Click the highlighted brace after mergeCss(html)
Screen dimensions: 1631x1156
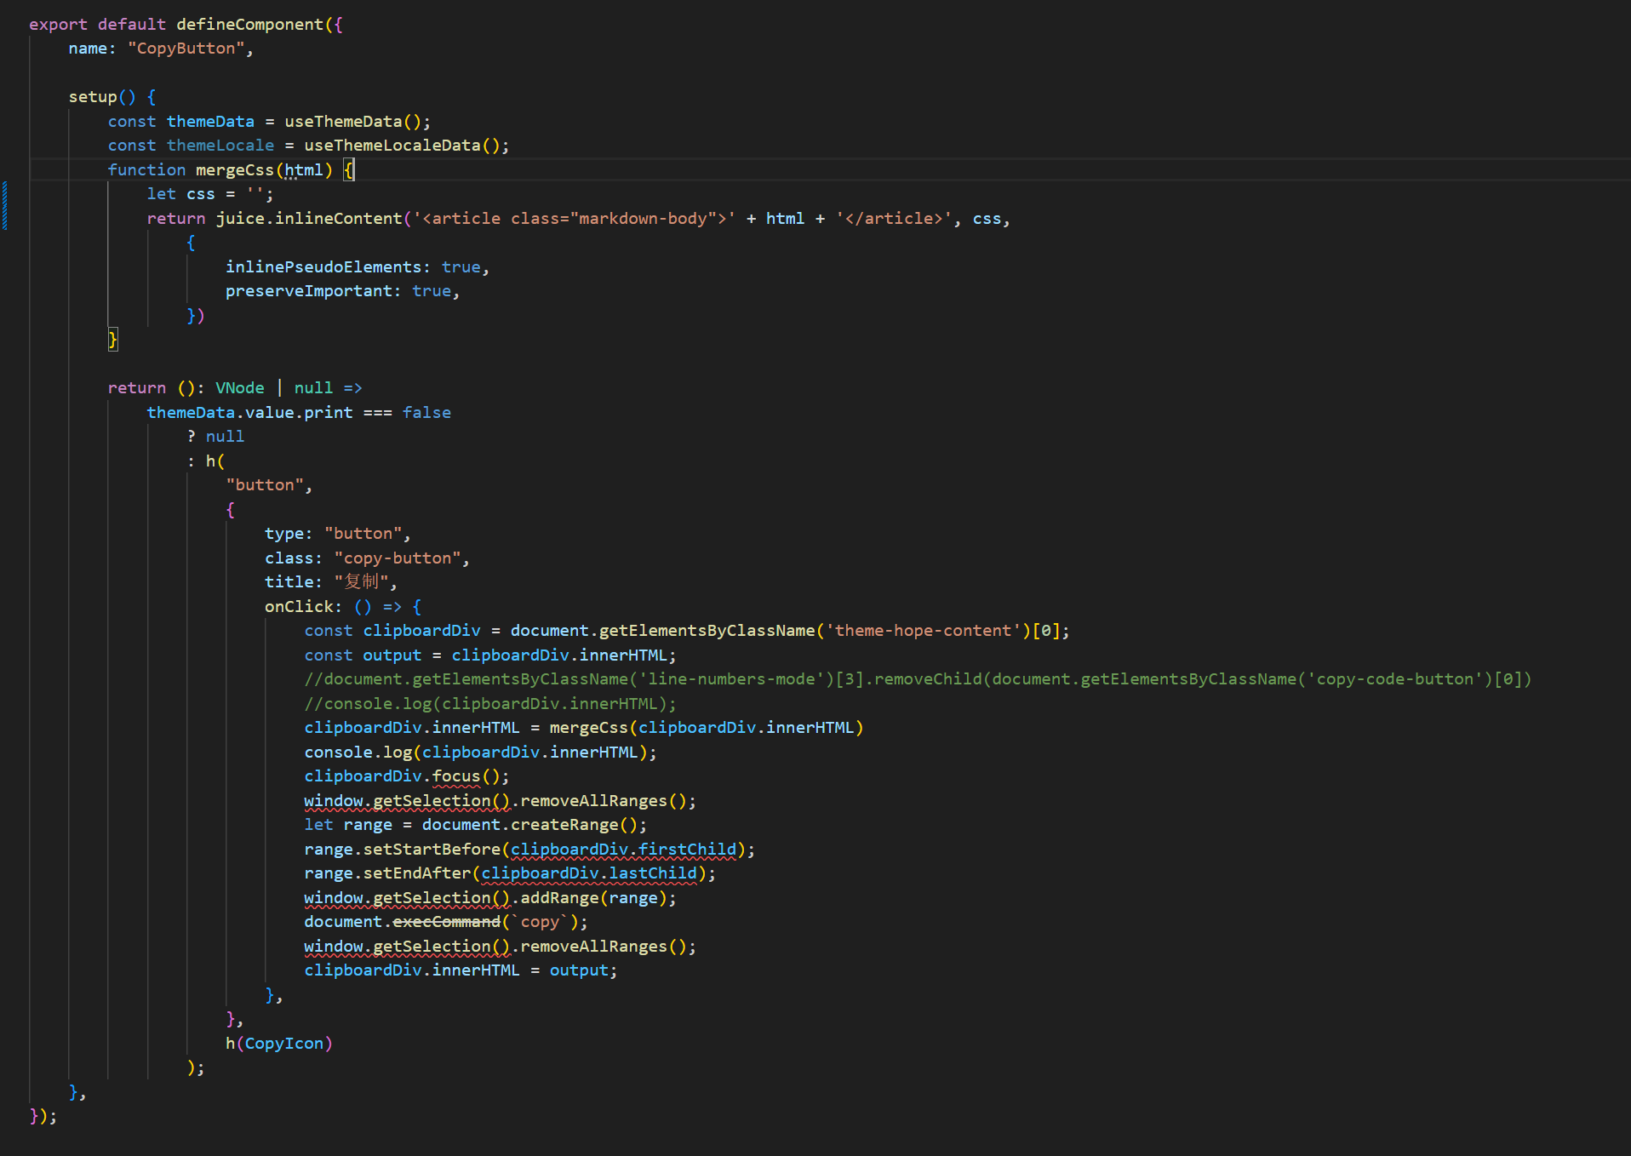349,169
